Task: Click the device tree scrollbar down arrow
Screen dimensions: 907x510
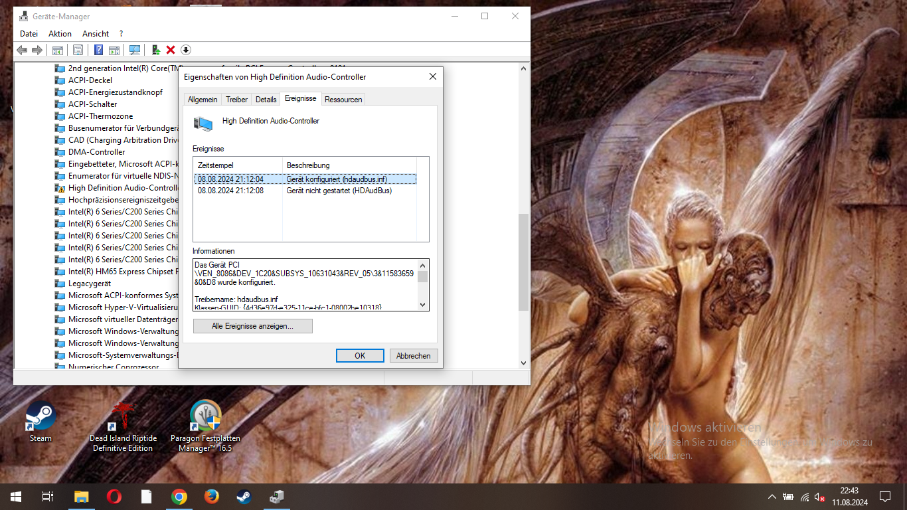Action: coord(523,363)
